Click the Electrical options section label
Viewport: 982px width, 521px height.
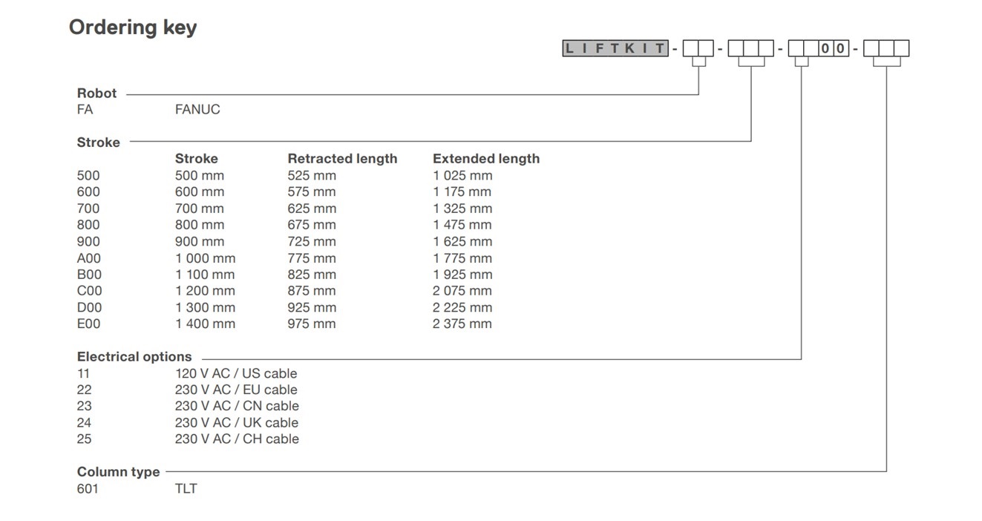coord(134,357)
